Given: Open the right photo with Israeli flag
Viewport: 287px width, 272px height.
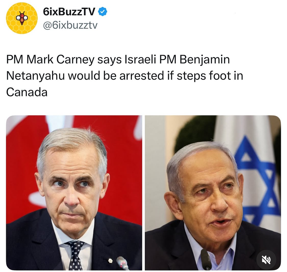Looking at the screenshot, I should coord(213,193).
